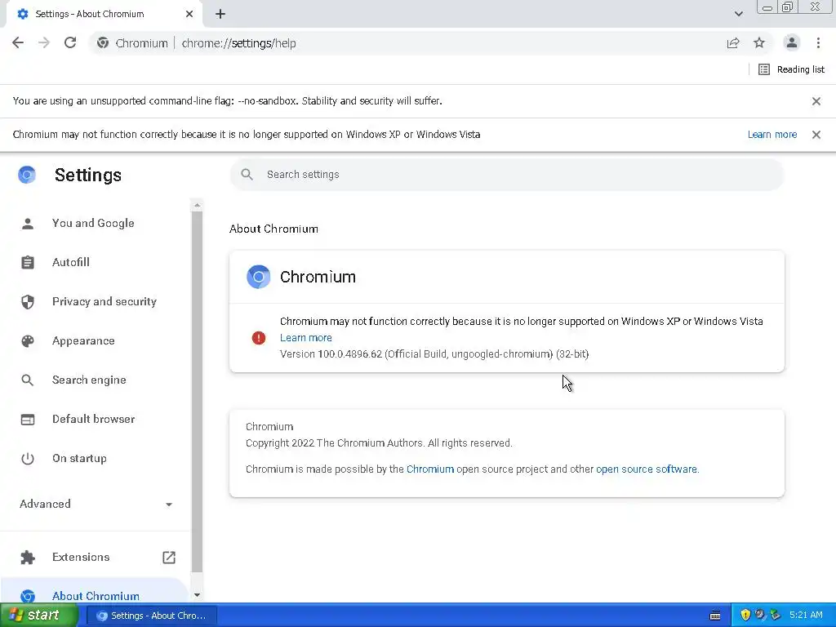Click the puzzle piece icon beside Extensions

(28, 557)
